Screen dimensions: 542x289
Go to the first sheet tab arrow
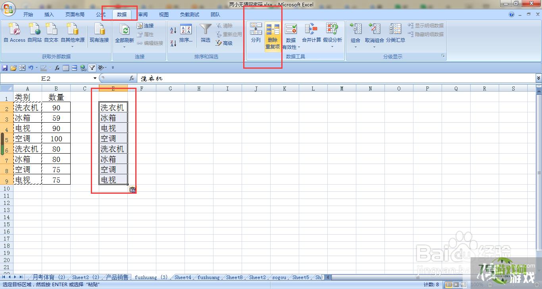pyautogui.click(x=4, y=277)
